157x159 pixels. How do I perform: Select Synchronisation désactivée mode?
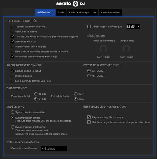13,112
